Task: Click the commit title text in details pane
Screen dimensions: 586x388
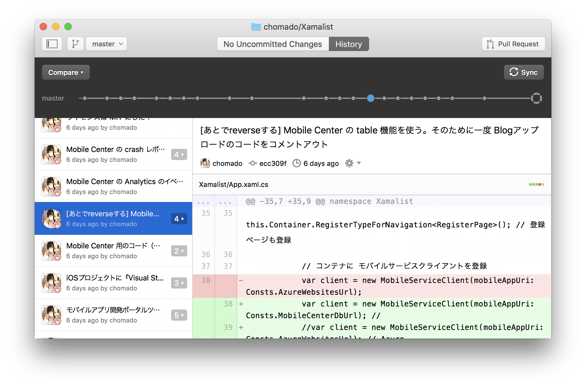Action: pos(369,137)
